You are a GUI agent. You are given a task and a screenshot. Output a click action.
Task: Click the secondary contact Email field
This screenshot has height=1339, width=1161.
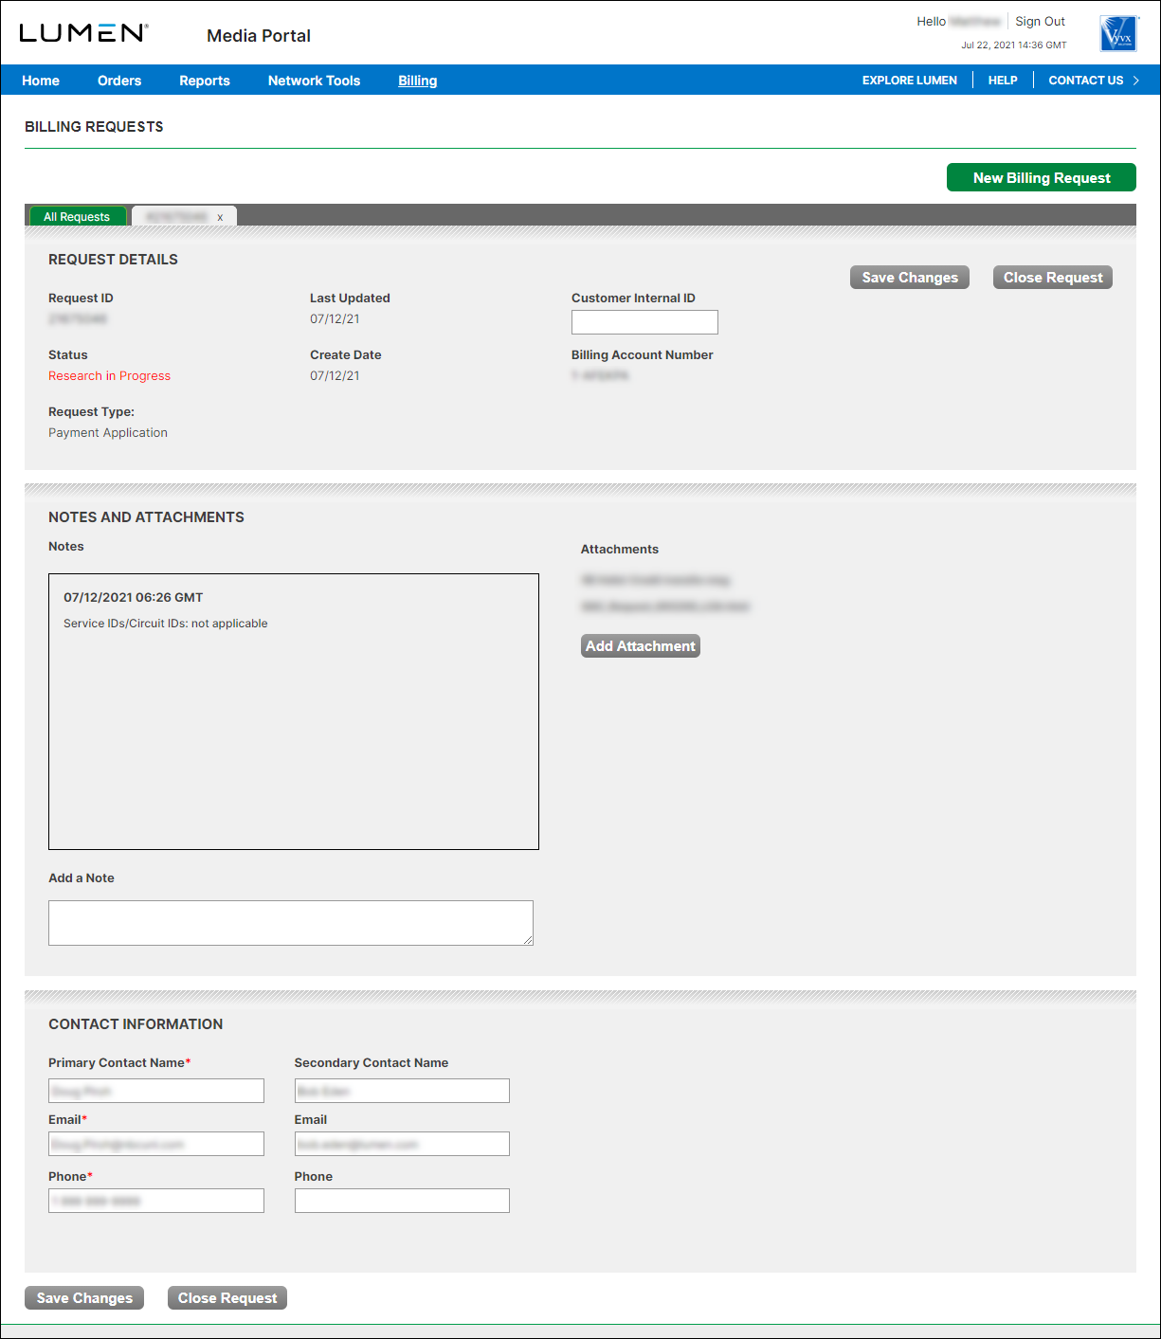(x=402, y=1144)
